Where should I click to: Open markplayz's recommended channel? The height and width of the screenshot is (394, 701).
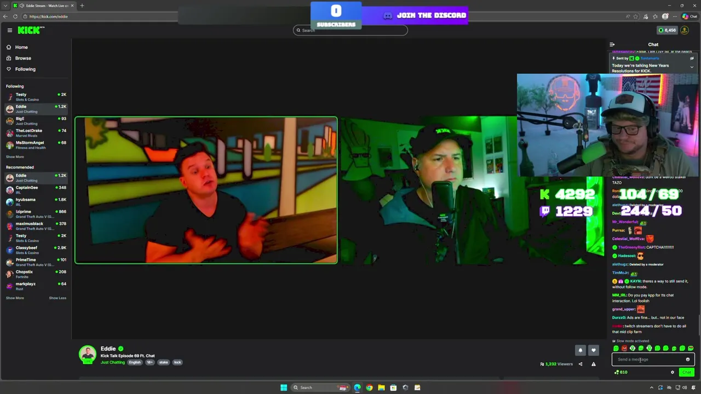click(x=36, y=286)
